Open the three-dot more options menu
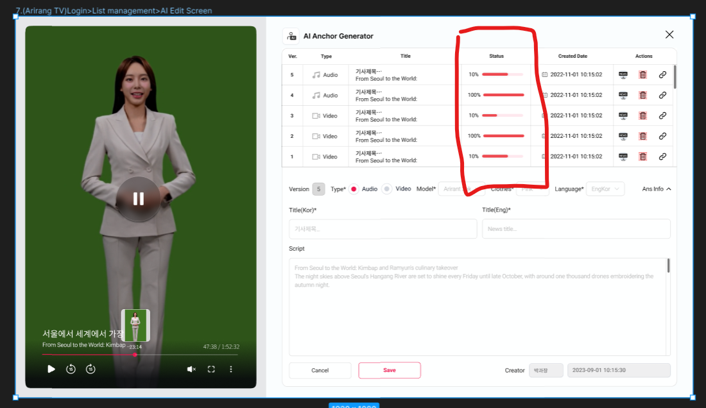 point(231,369)
